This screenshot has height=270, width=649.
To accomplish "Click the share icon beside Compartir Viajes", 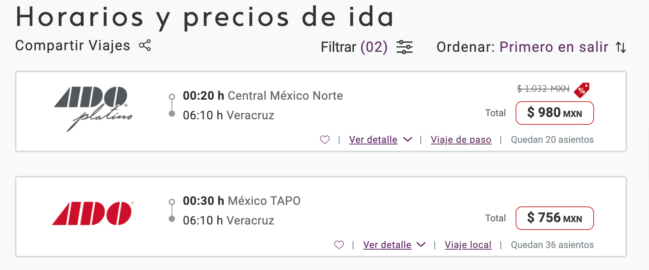I will click(145, 46).
